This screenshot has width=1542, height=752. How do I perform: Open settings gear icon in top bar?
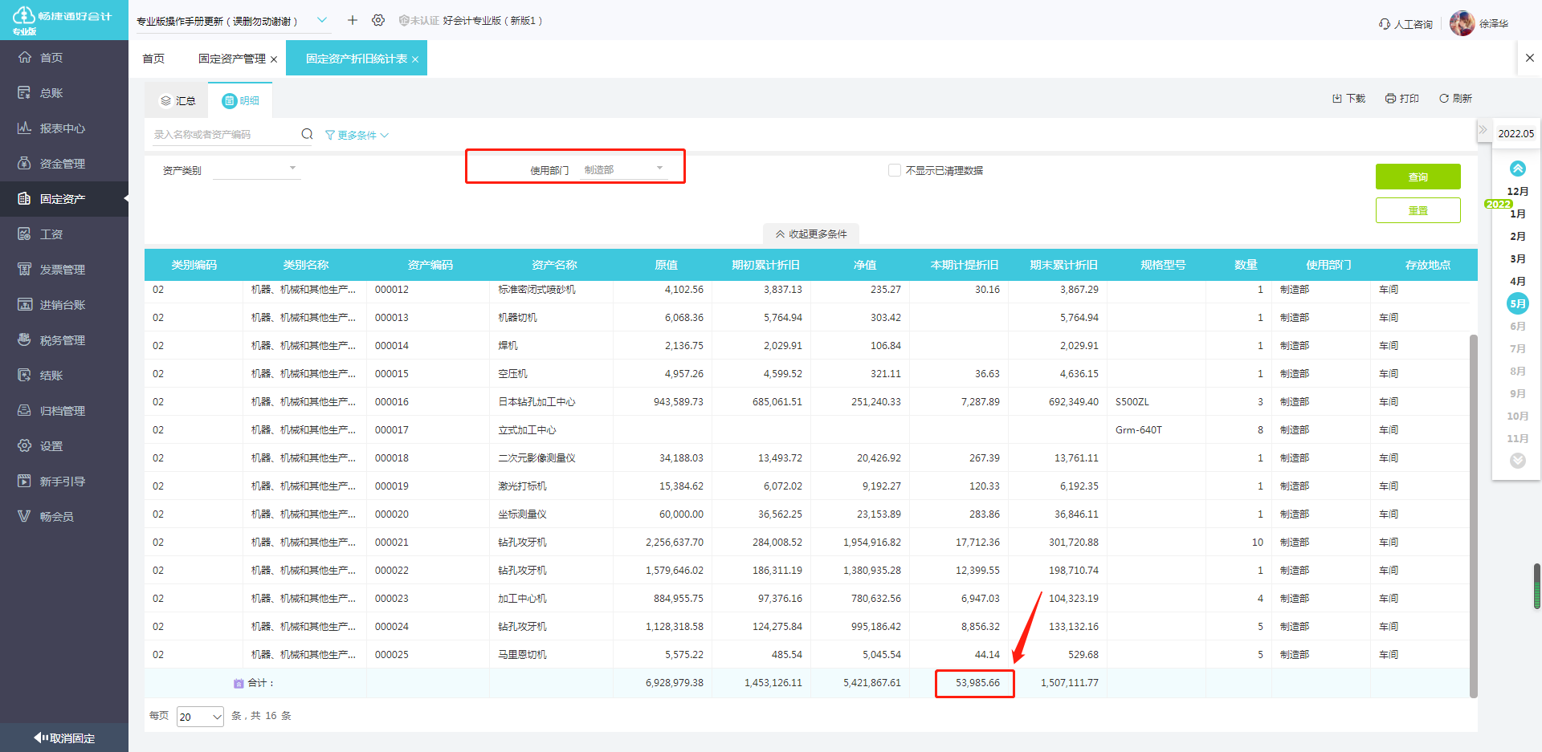tap(378, 20)
